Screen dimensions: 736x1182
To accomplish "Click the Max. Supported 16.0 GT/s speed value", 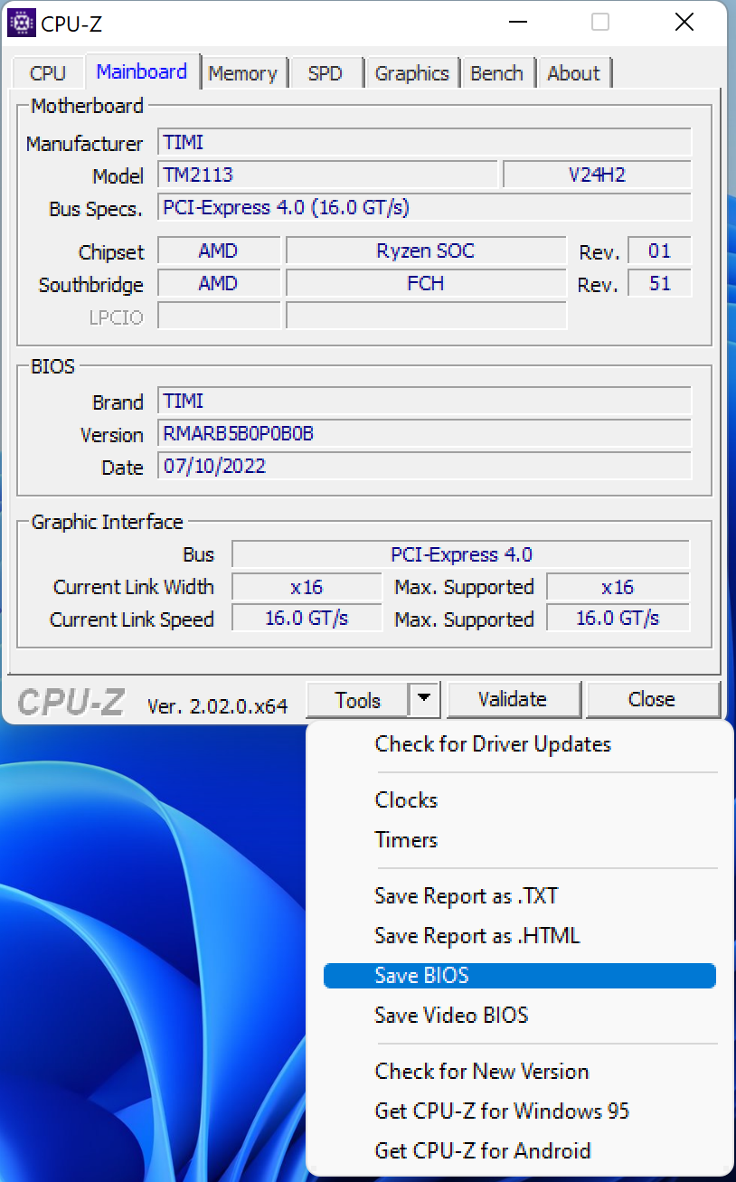I will point(618,619).
